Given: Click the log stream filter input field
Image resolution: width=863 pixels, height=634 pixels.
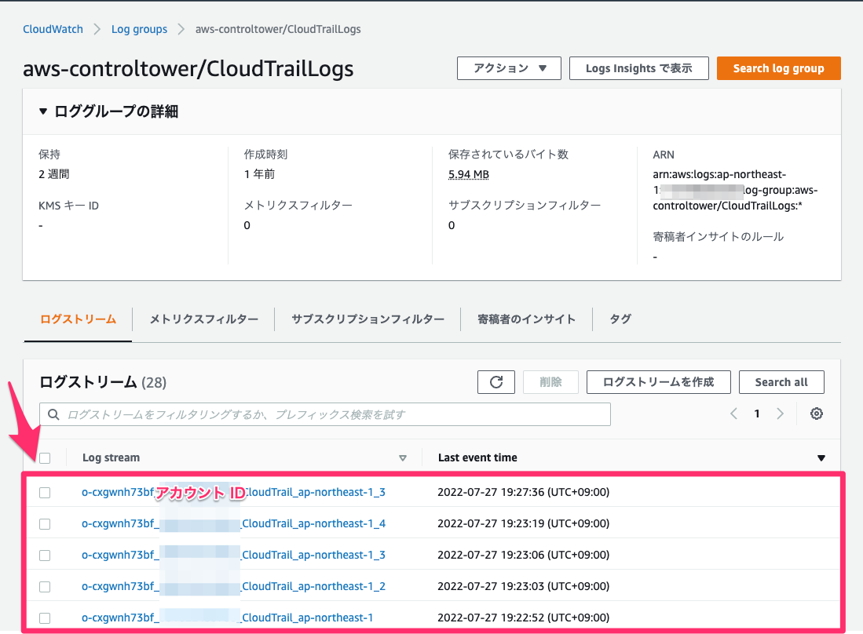Looking at the screenshot, I should [314, 414].
